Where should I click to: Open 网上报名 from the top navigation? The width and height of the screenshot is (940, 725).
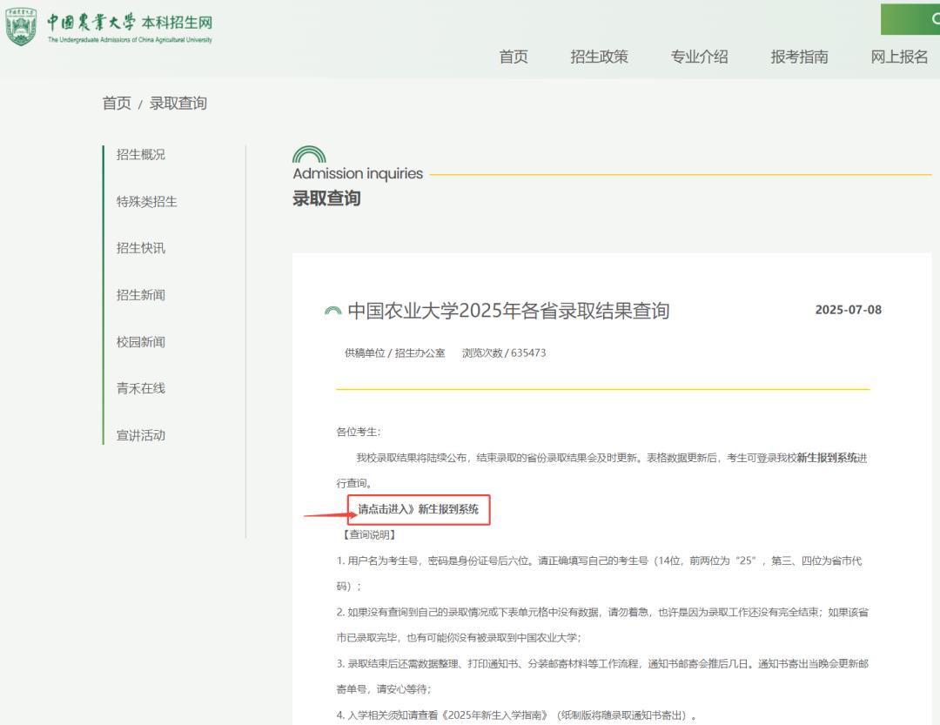tap(899, 57)
